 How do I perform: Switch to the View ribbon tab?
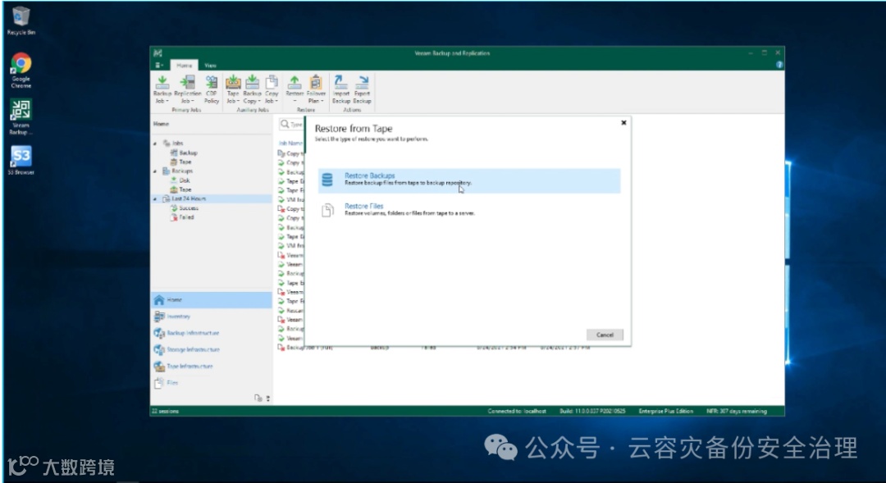pos(210,66)
